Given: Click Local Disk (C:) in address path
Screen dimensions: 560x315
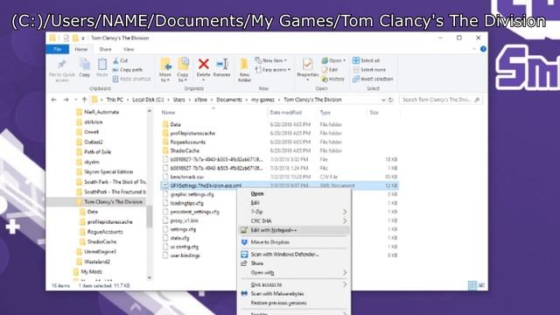Looking at the screenshot, I should pos(148,100).
